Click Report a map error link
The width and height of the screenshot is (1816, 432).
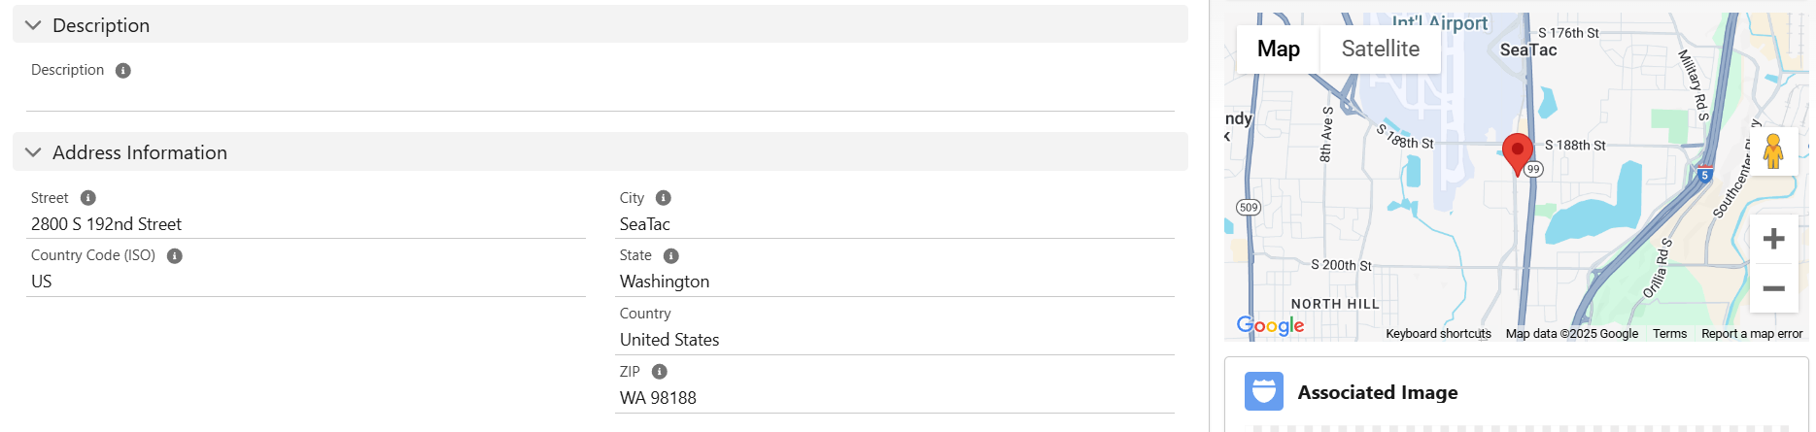coord(1752,334)
